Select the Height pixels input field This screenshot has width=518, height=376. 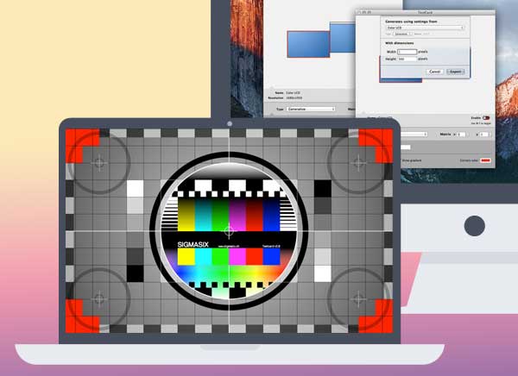(x=407, y=59)
